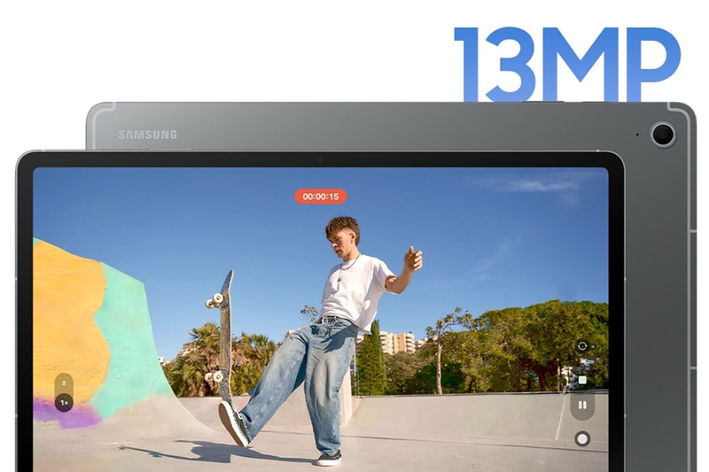The width and height of the screenshot is (709, 472).
Task: Tap the skater's white t-shirt
Action: click(354, 287)
